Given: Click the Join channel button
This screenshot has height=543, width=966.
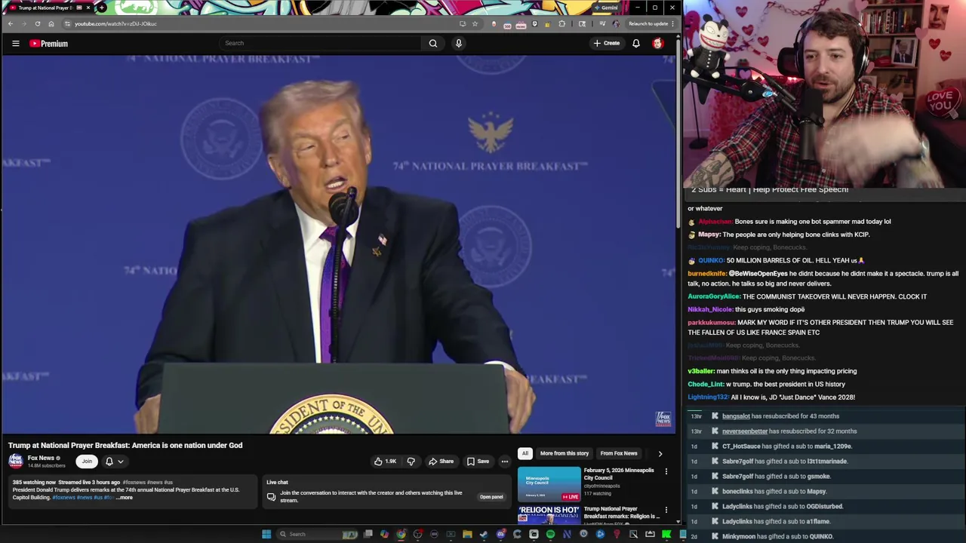Looking at the screenshot, I should 87,462.
